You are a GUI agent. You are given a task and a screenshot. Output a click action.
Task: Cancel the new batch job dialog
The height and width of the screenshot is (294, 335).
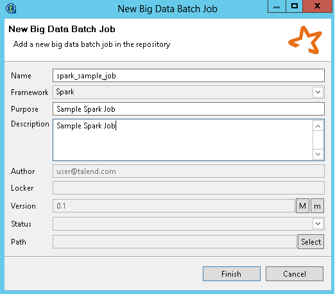295,274
